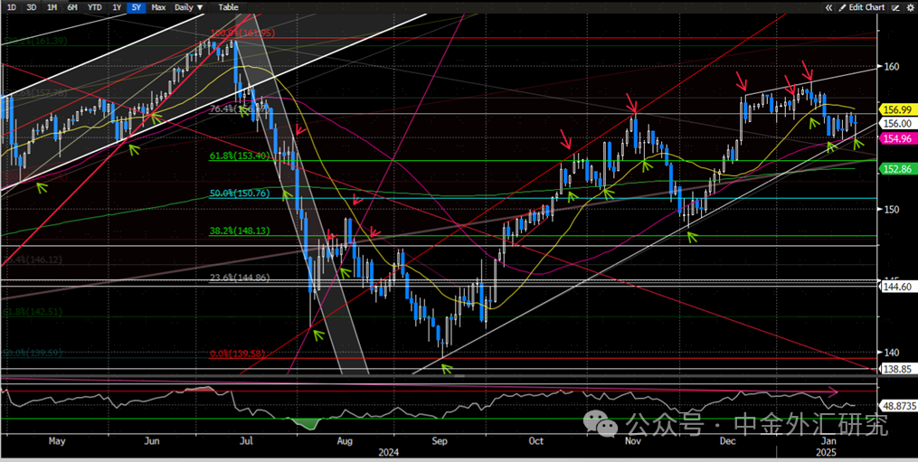The width and height of the screenshot is (918, 462).
Task: Select the white 156.00 price tag
Action: (x=897, y=124)
